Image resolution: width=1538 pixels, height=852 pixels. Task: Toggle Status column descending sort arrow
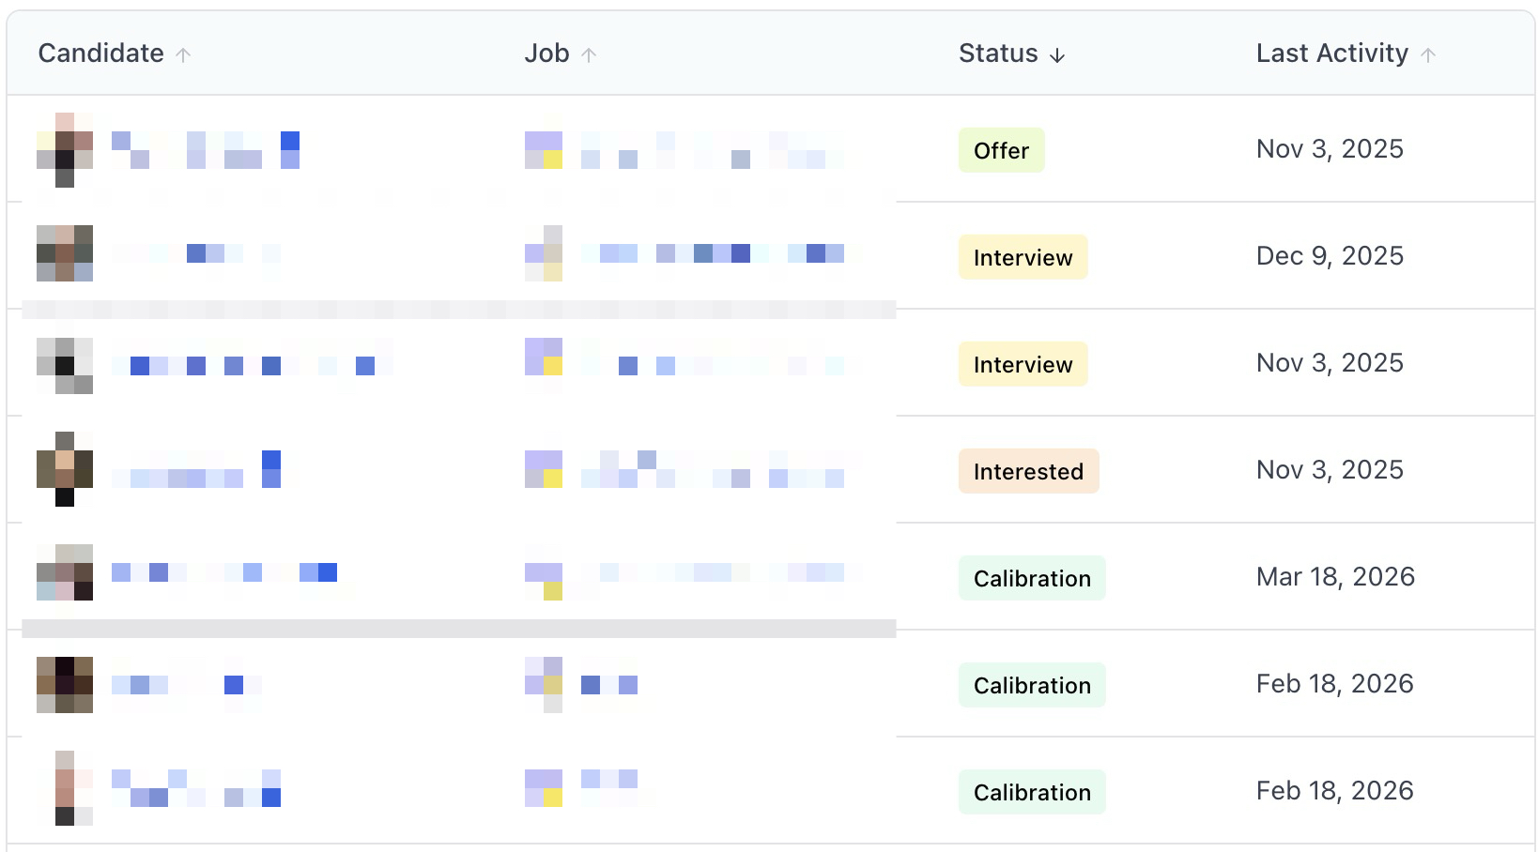[1057, 54]
